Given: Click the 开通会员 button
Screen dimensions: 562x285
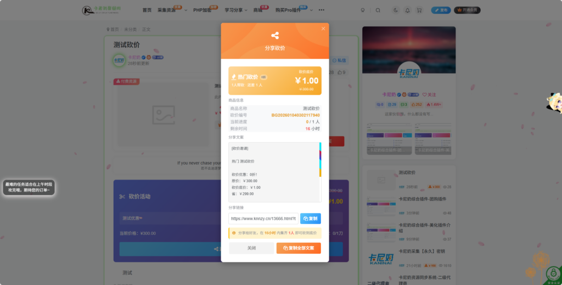Looking at the screenshot, I should (x=467, y=10).
